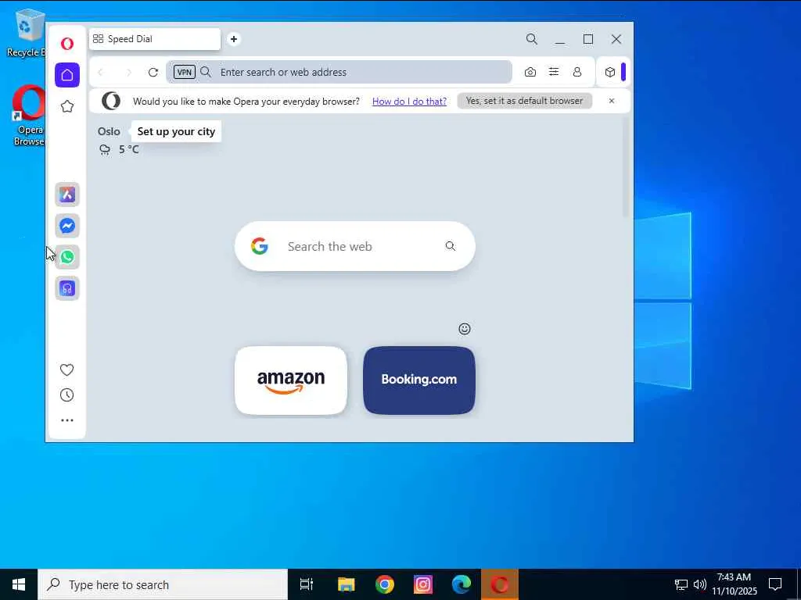Toggle the VPN badge in address bar
Viewport: 801px width, 600px height.
click(185, 72)
